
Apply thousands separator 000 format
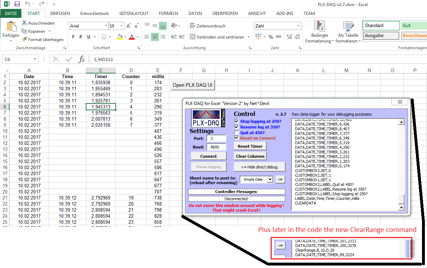(x=278, y=37)
